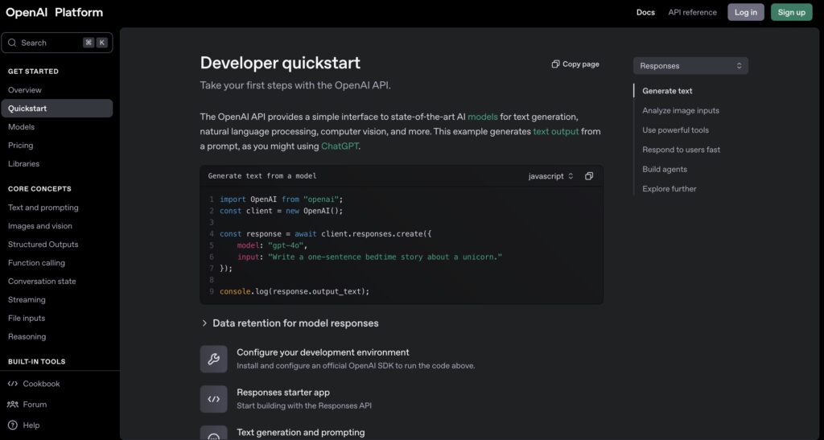Follow the ChatGPT hyperlink
This screenshot has width=824, height=440.
pos(340,146)
